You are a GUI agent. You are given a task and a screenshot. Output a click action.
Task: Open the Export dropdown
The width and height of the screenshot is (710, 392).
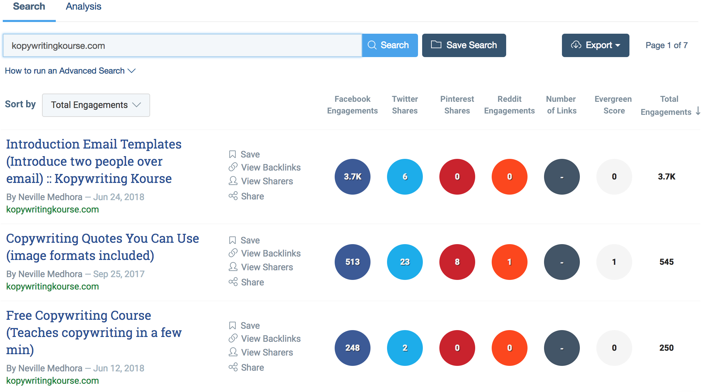[595, 45]
